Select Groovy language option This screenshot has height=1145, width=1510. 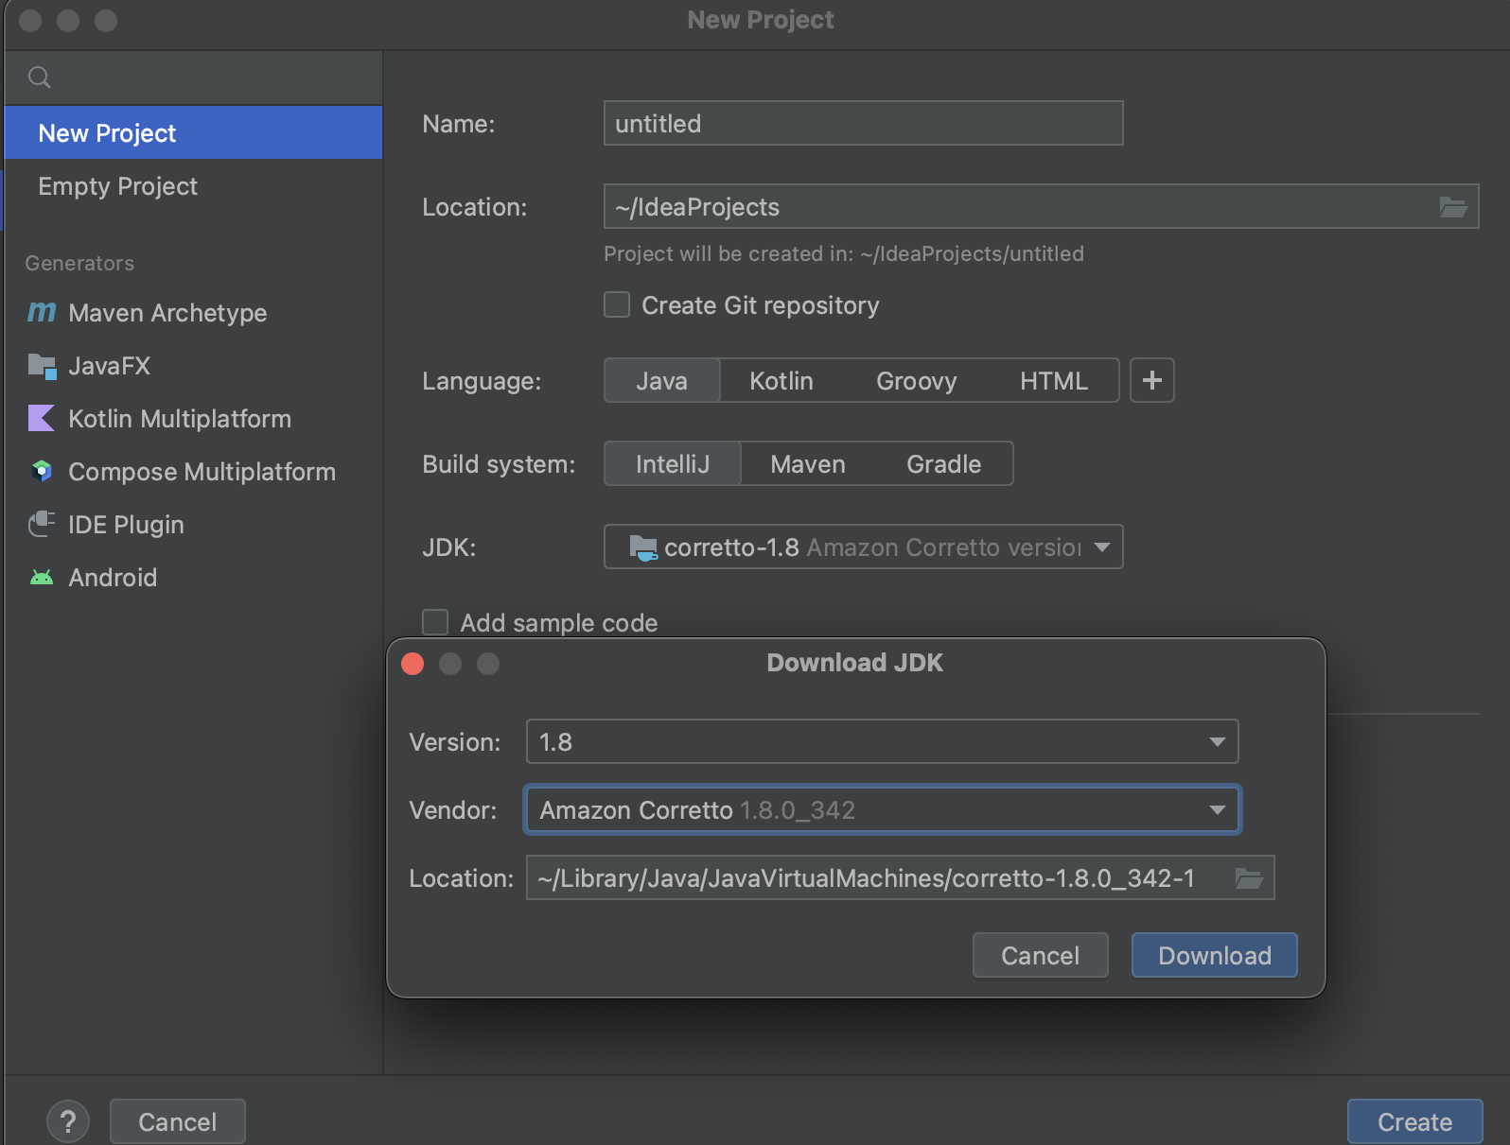tap(916, 380)
